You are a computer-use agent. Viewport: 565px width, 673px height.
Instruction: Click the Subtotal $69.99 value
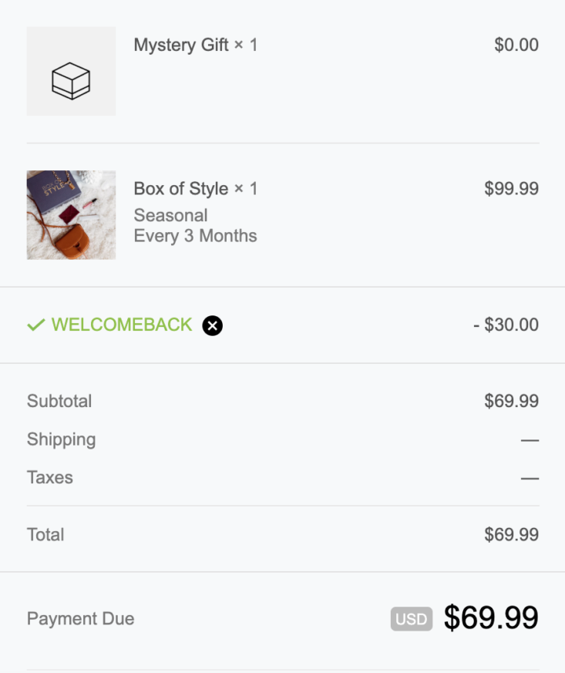pyautogui.click(x=512, y=401)
